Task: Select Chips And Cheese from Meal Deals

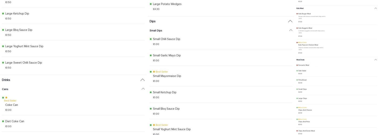Action: tap(305, 110)
